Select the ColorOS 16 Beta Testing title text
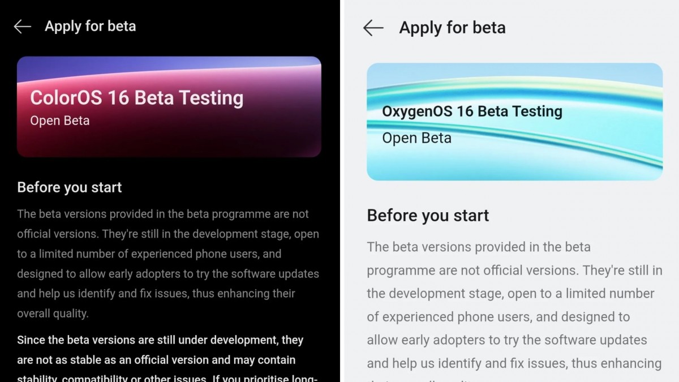 pos(136,97)
